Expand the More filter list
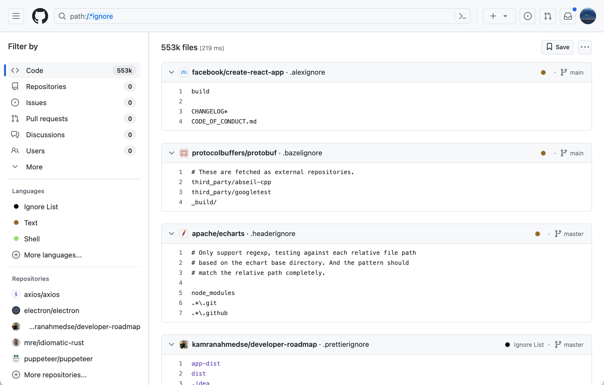This screenshot has height=385, width=604. pyautogui.click(x=34, y=167)
